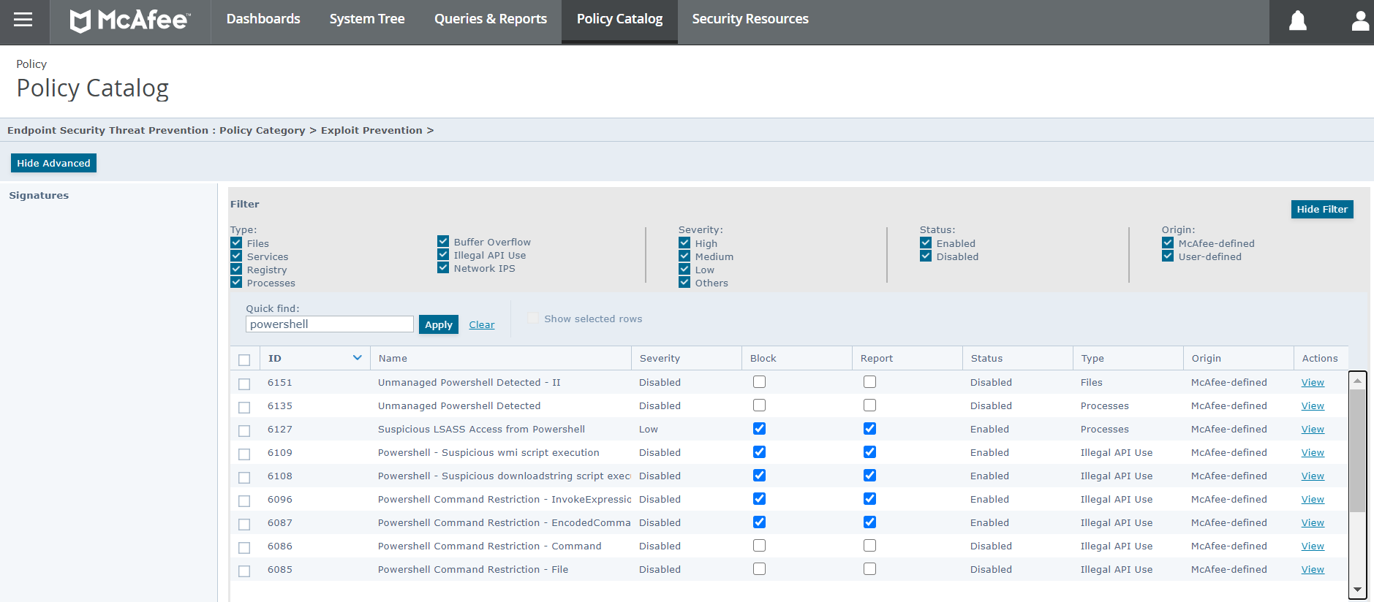This screenshot has width=1374, height=602.
Task: Click the scrollbar down arrow
Action: (1357, 590)
